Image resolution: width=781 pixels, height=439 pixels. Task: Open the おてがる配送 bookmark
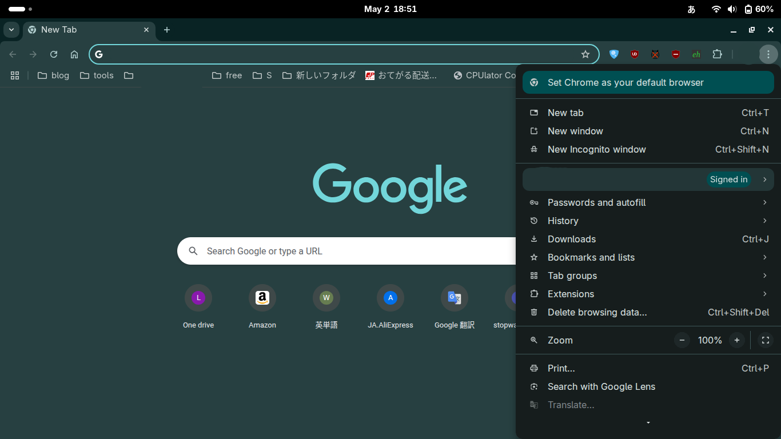tap(401, 75)
